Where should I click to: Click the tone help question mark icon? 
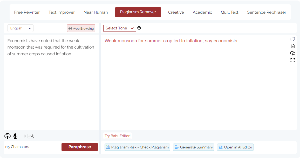pos(139,28)
